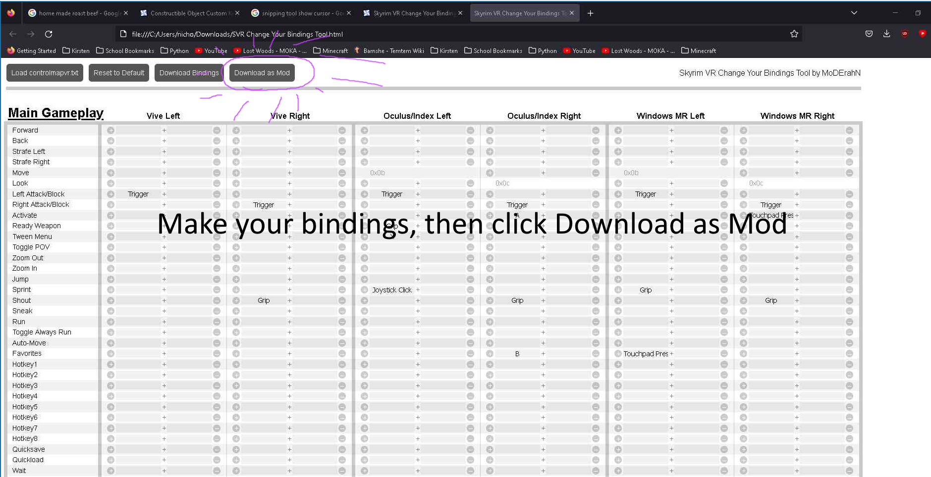Click Look row plus circle under Windows MR Left

(618, 183)
